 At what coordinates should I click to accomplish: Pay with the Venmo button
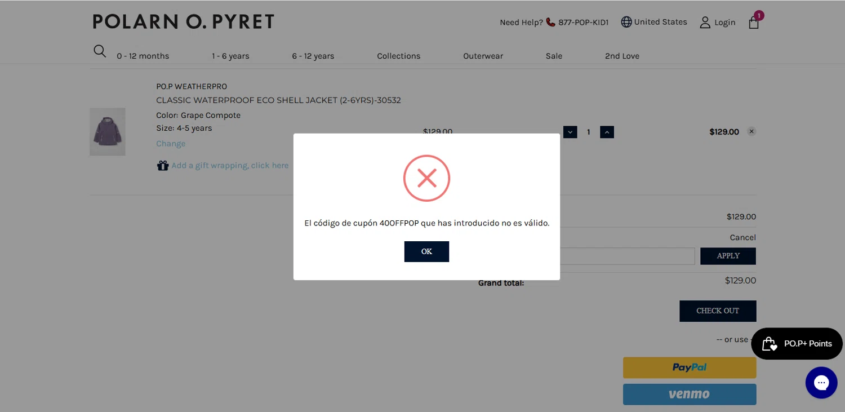[x=690, y=395]
